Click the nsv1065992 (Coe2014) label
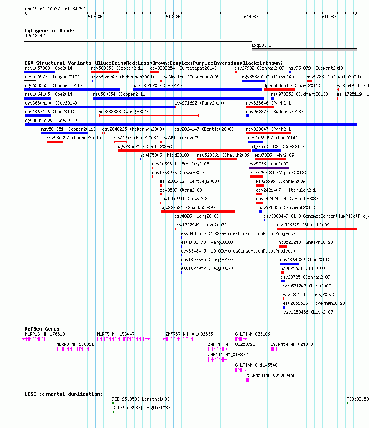Screen dimensions: 369x428 tap(273, 138)
